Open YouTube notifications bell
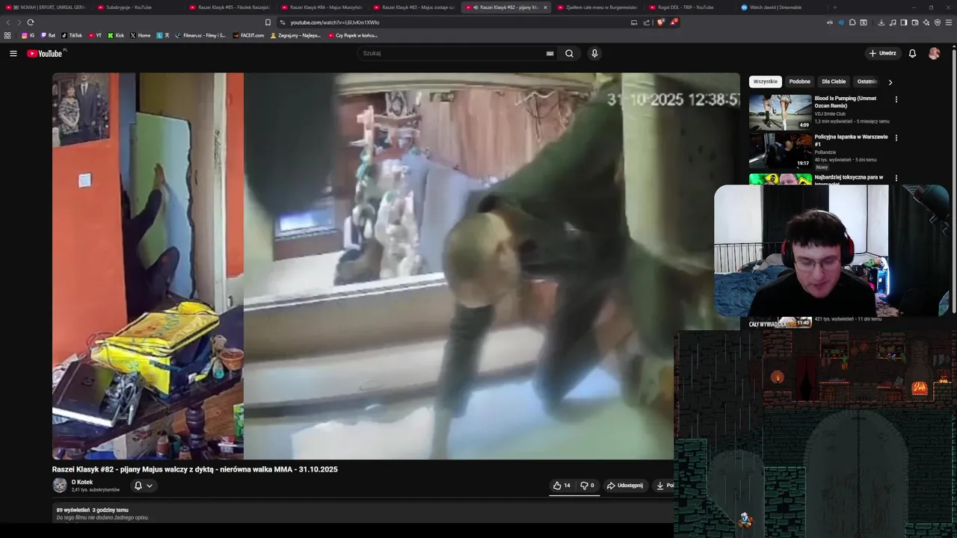 (x=912, y=53)
